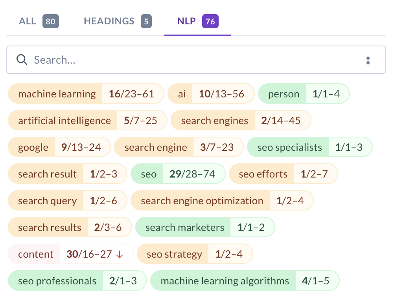Switch to the ALL tab
Image resolution: width=394 pixels, height=293 pixels.
click(27, 21)
